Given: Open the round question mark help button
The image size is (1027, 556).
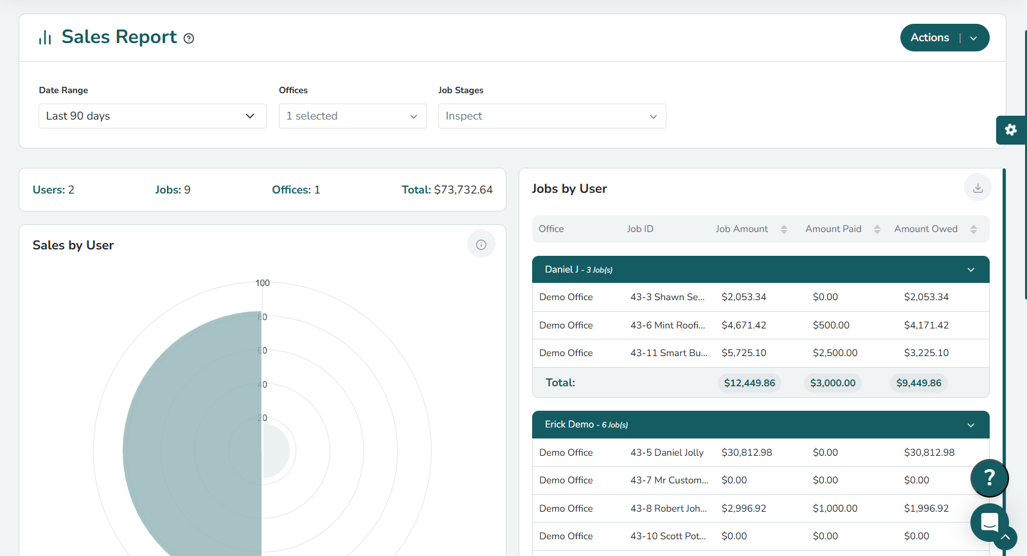Looking at the screenshot, I should (x=989, y=478).
